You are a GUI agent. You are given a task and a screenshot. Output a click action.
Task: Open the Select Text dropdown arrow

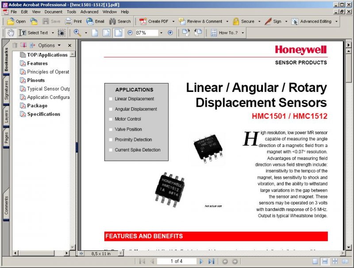tap(53, 33)
